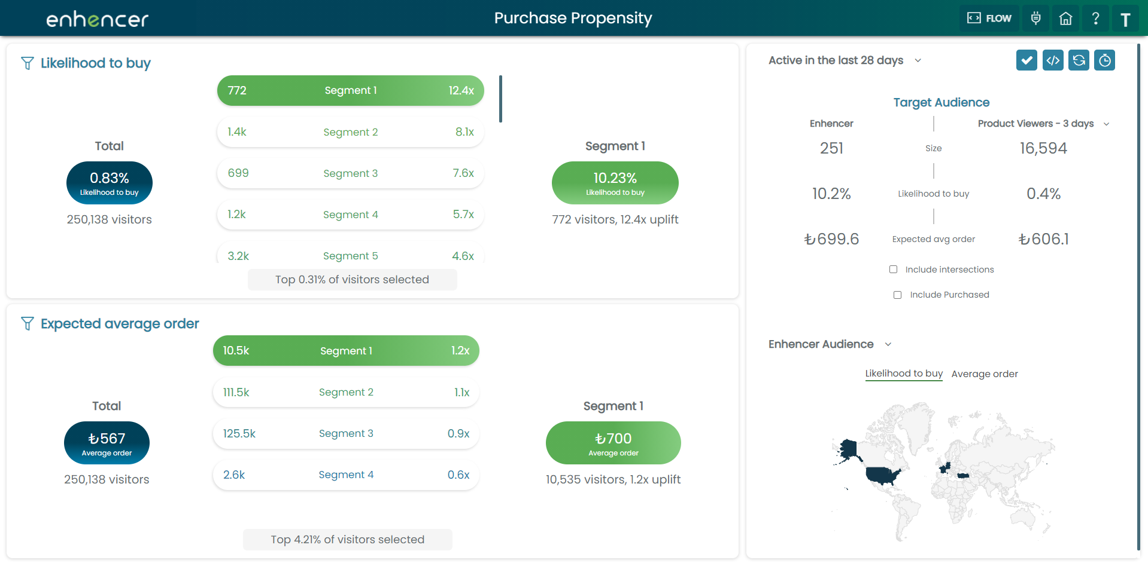Click comparison expected order ₺606.1

1043,239
